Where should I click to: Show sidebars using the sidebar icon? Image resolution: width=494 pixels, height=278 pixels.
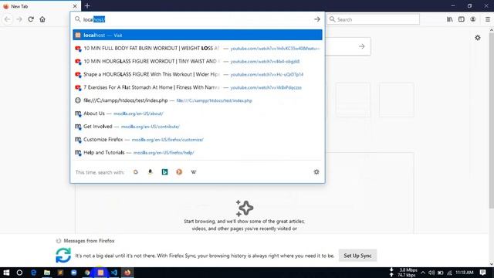462,19
